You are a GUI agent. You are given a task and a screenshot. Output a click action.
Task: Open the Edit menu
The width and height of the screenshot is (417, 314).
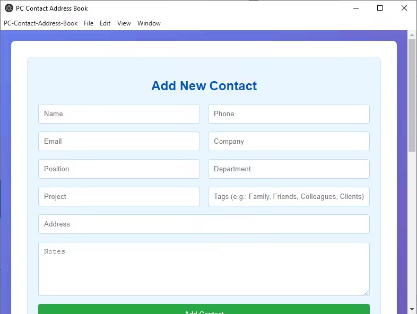pos(105,23)
